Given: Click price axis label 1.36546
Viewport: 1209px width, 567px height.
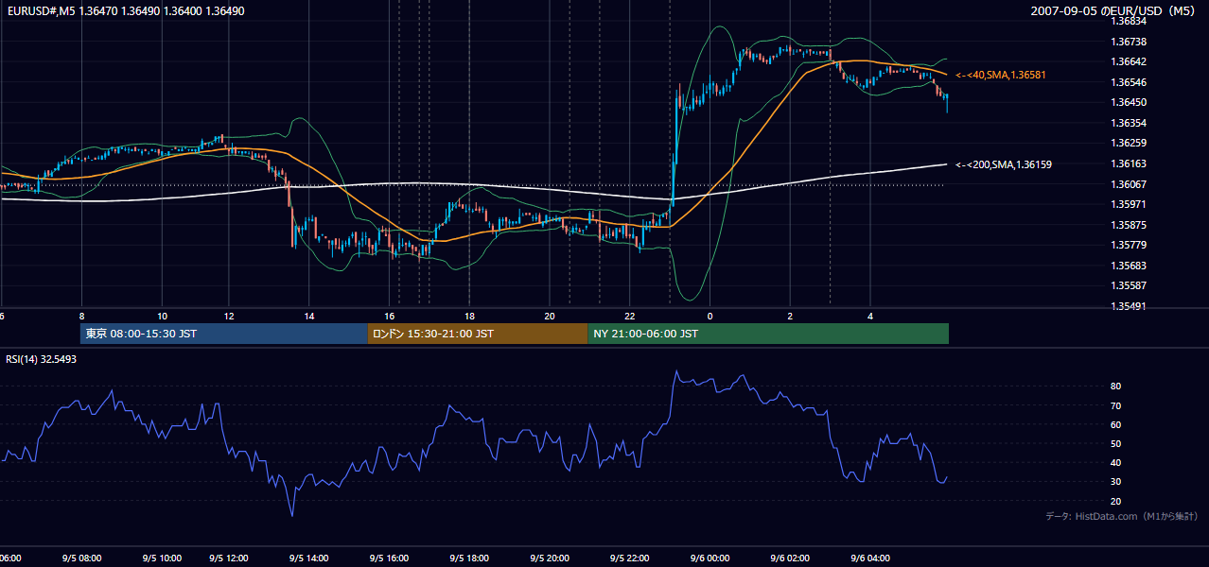Looking at the screenshot, I should tap(1128, 82).
